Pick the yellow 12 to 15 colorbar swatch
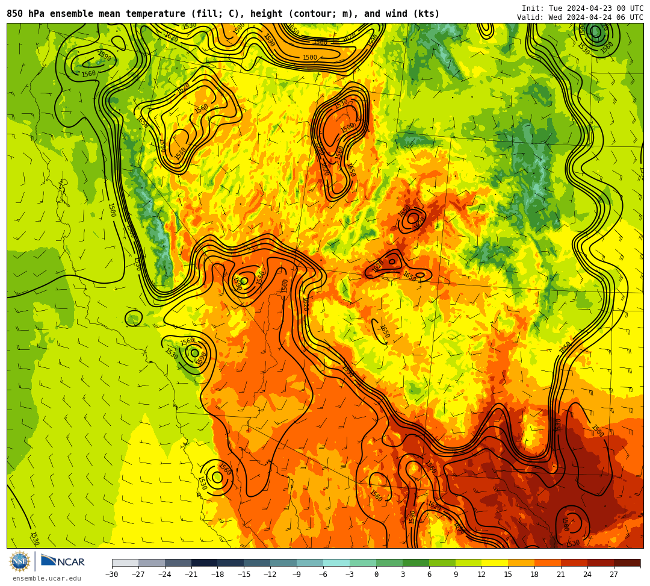 pos(495,563)
